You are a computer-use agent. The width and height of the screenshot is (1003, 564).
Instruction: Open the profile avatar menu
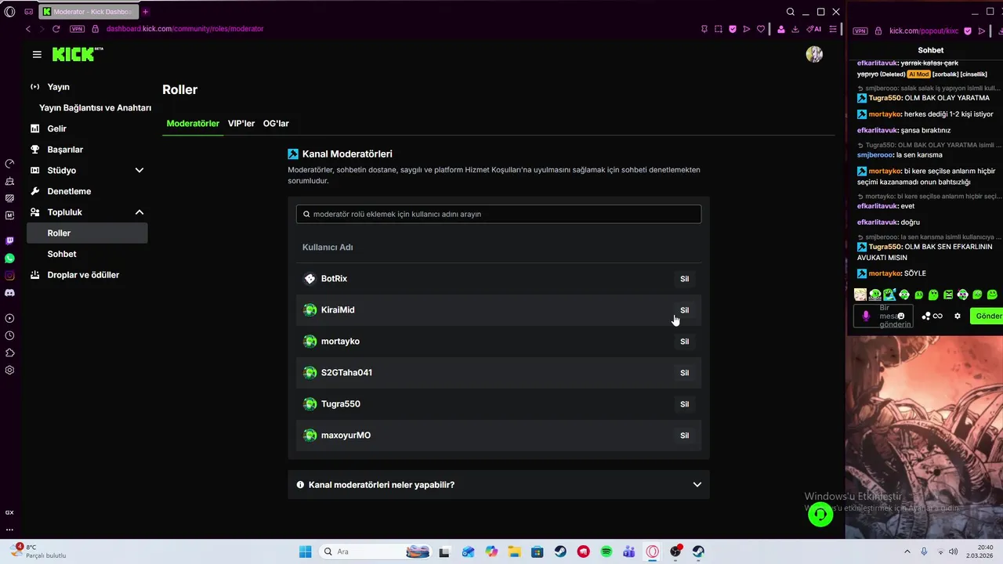click(814, 54)
